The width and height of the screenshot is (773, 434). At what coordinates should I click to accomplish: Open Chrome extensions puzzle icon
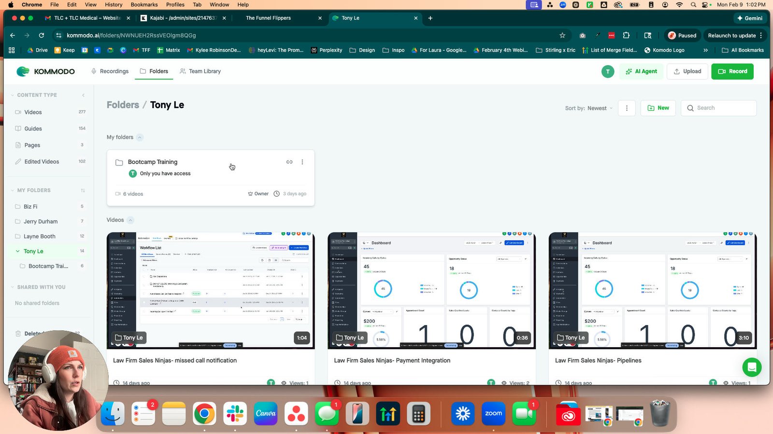coord(626,35)
